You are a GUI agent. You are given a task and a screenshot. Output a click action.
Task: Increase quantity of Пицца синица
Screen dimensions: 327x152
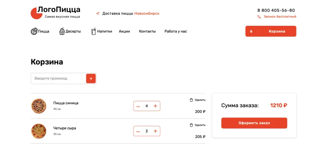click(x=155, y=106)
